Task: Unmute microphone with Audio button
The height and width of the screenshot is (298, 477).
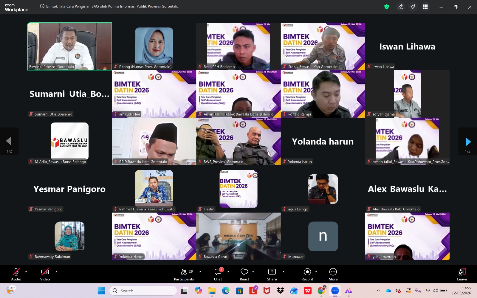Action: [16, 274]
